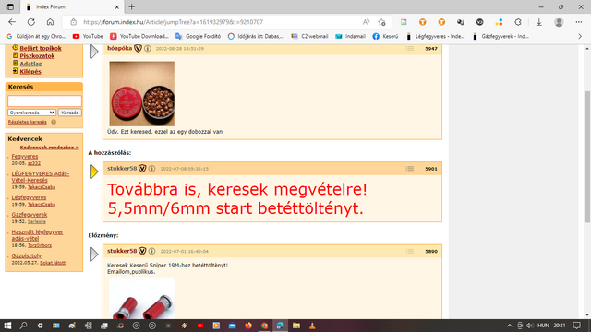This screenshot has width=591, height=332.
Task: Click the page vertical scrollbar thumb
Action: (587, 157)
